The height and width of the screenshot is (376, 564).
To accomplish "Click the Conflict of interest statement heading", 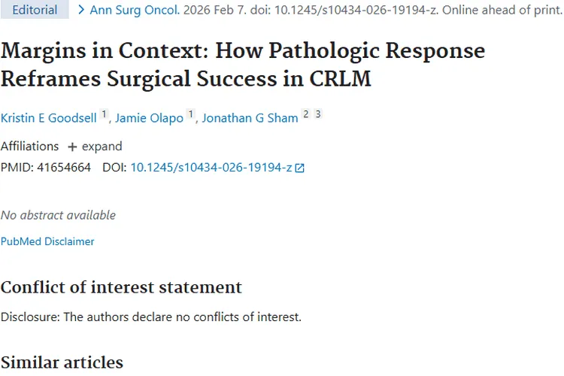I will pos(121,287).
